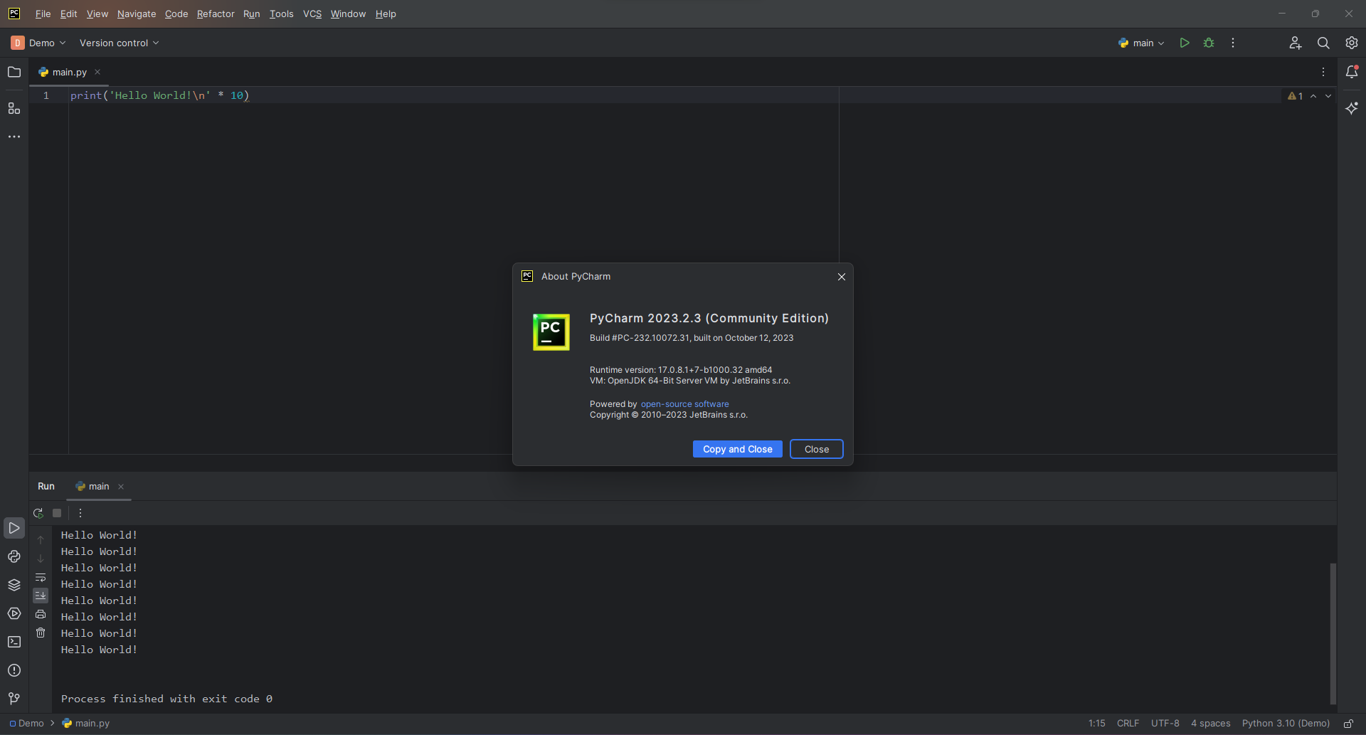Run the main configuration with green play icon
The height and width of the screenshot is (735, 1366).
pos(1185,43)
